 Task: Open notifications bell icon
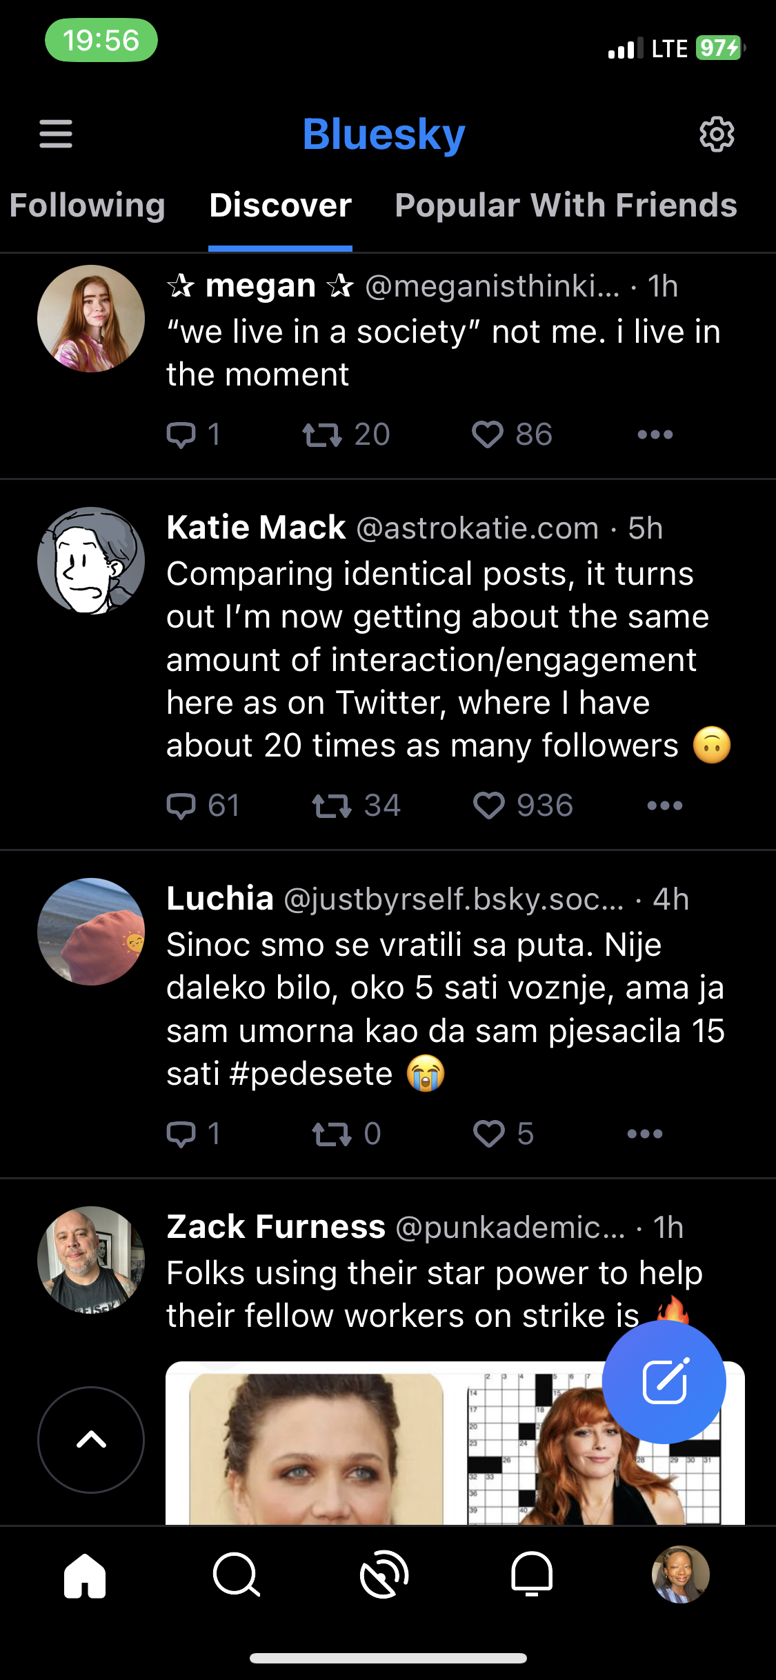pyautogui.click(x=532, y=1574)
